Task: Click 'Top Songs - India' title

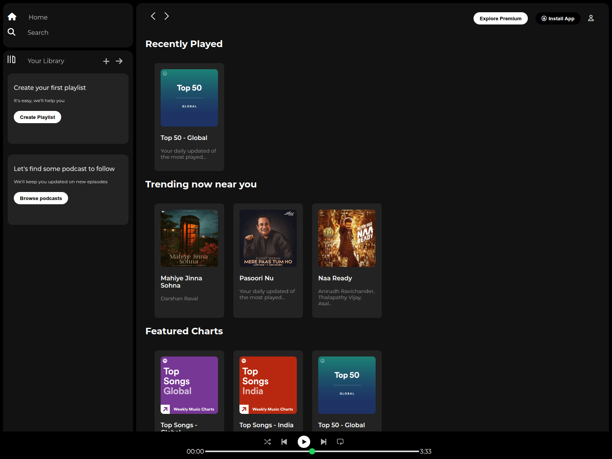Action: (267, 425)
